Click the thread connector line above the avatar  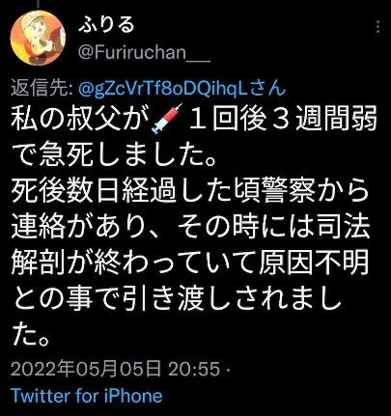[x=38, y=4]
